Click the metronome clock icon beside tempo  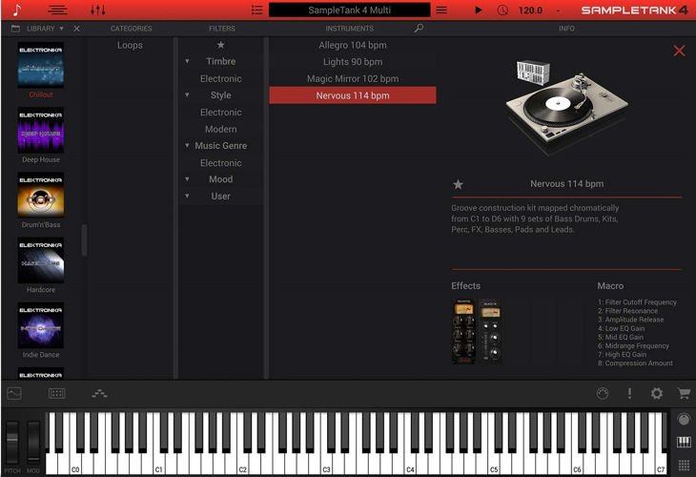coord(502,10)
